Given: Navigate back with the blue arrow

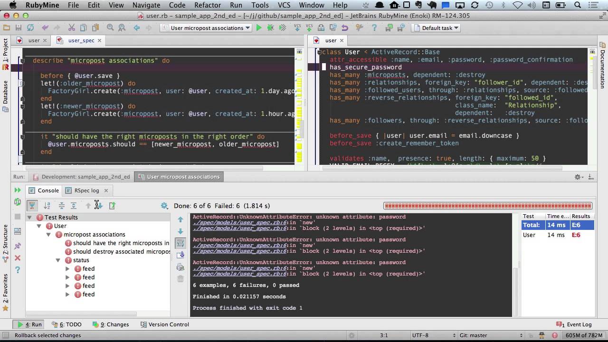Looking at the screenshot, I should pyautogui.click(x=137, y=28).
